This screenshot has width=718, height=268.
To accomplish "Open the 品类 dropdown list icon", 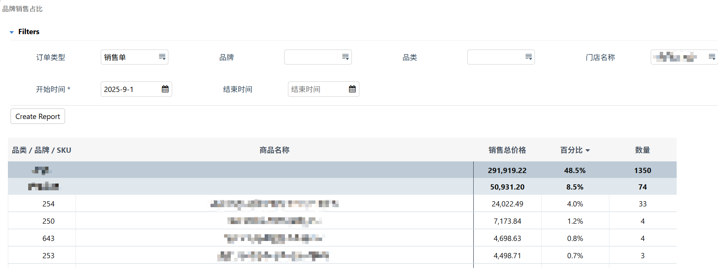I will [529, 57].
